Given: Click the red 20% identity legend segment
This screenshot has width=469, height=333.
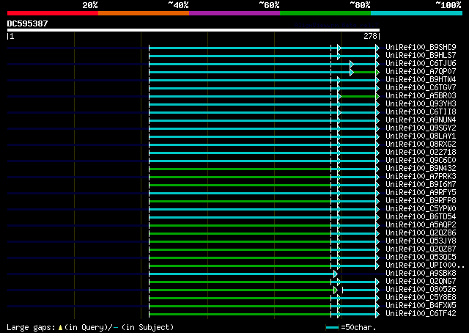Looking at the screenshot, I should point(53,13).
